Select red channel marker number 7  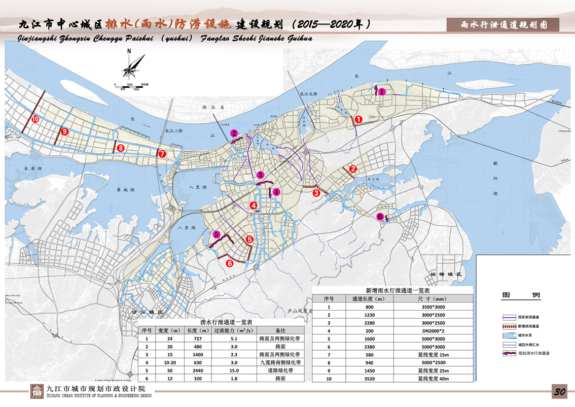(x=162, y=154)
